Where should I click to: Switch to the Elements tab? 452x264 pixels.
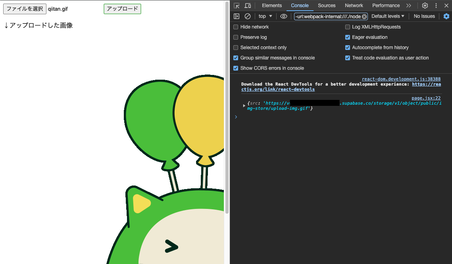(272, 6)
